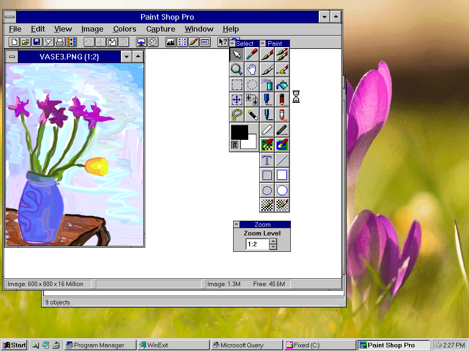Image resolution: width=469 pixels, height=351 pixels.
Task: Select the Pencil drawing tool
Action: 282,99
